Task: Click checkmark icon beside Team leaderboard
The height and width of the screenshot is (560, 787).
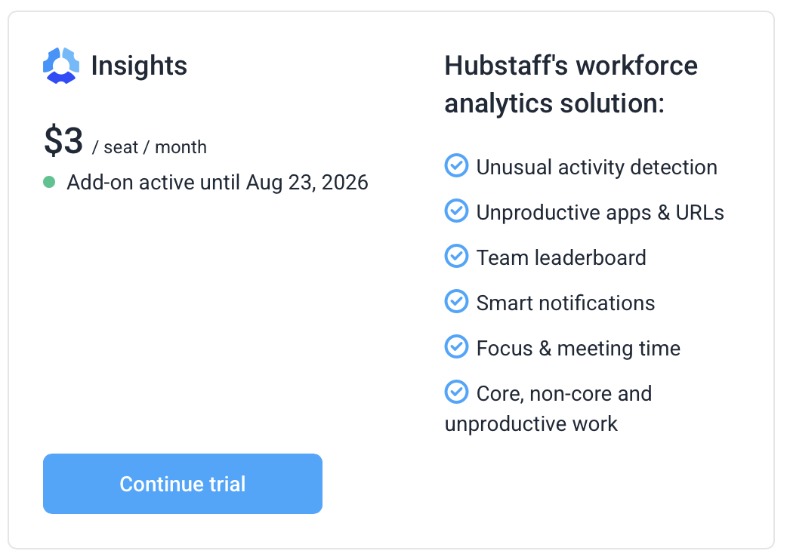Action: coord(456,256)
